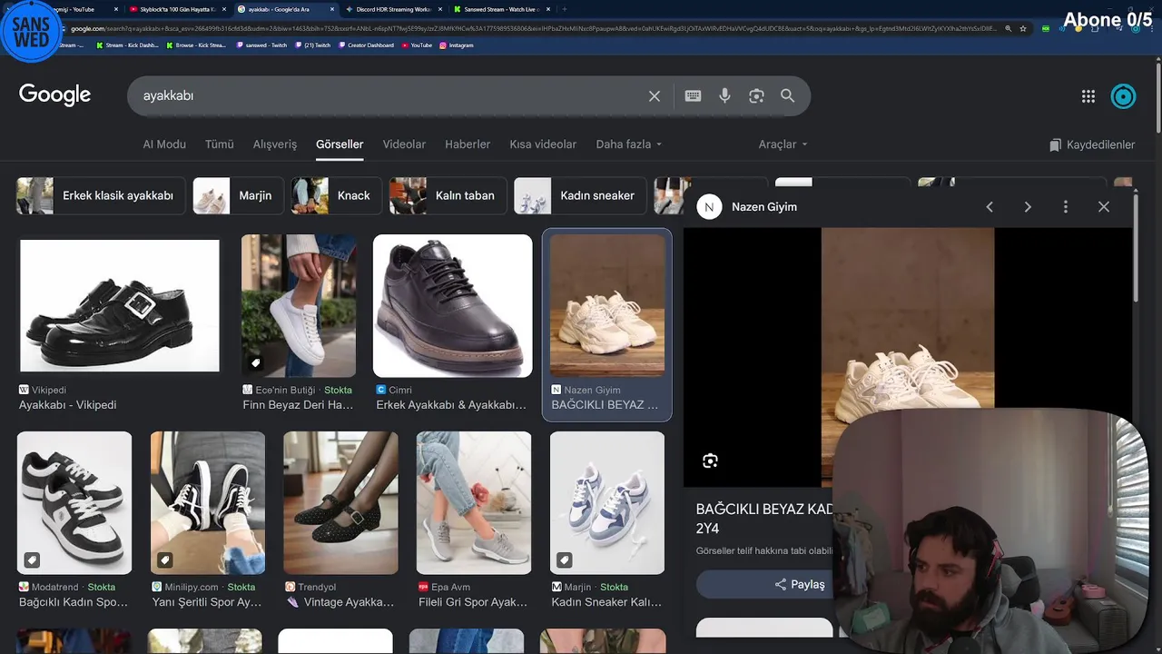1162x654 pixels.
Task: Go to the Google homepage via logo
Action: (x=54, y=95)
